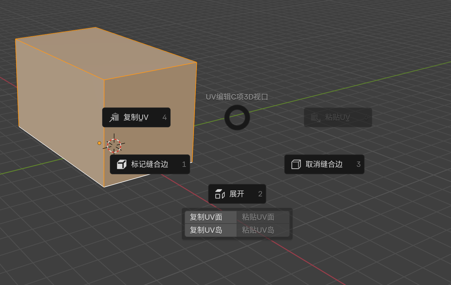Click the top face of the cube

click(x=107, y=53)
